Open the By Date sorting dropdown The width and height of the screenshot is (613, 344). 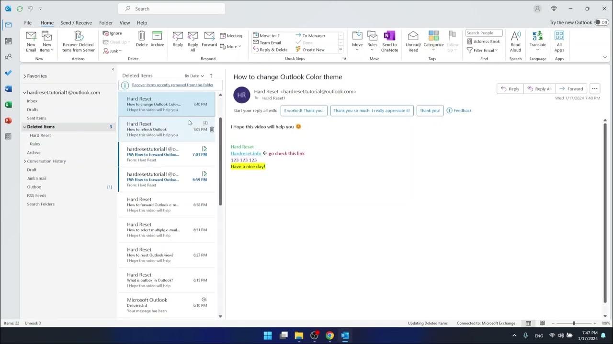(x=193, y=75)
